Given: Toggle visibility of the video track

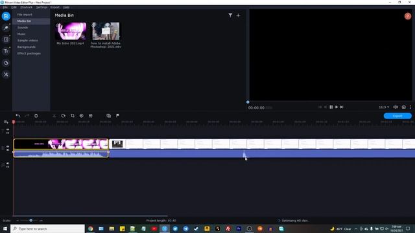Looking at the screenshot, I should [8, 146].
